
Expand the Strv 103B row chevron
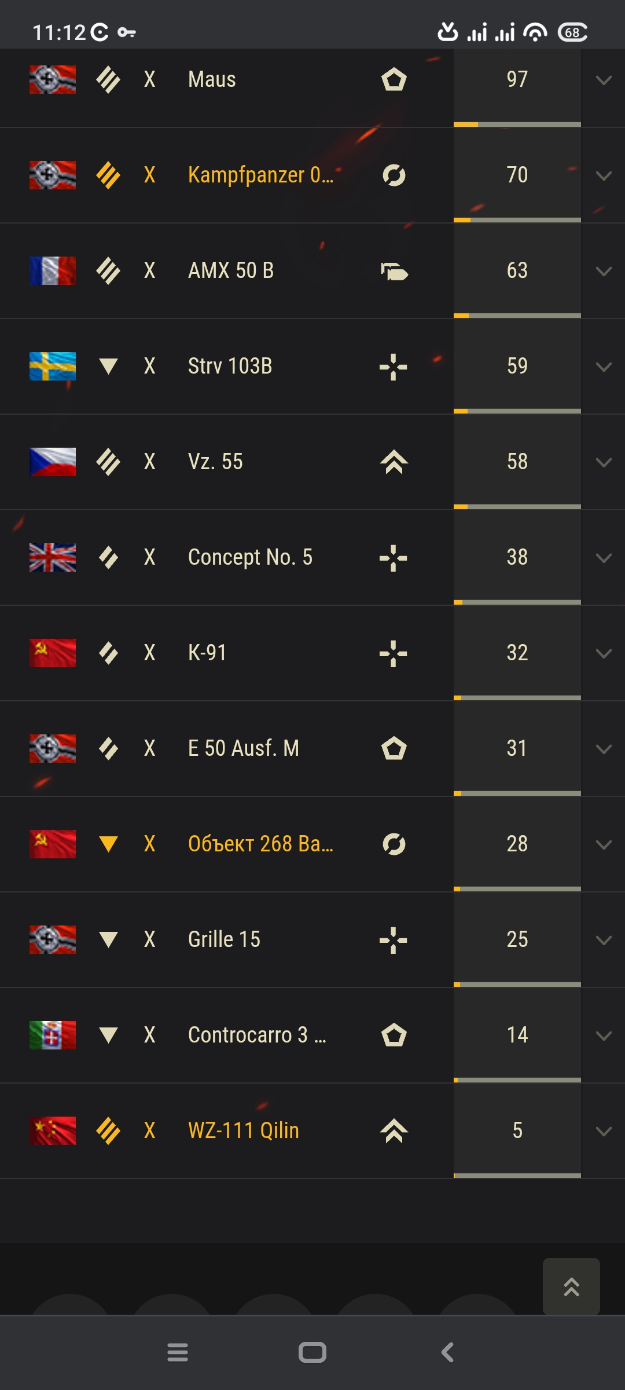pos(604,367)
